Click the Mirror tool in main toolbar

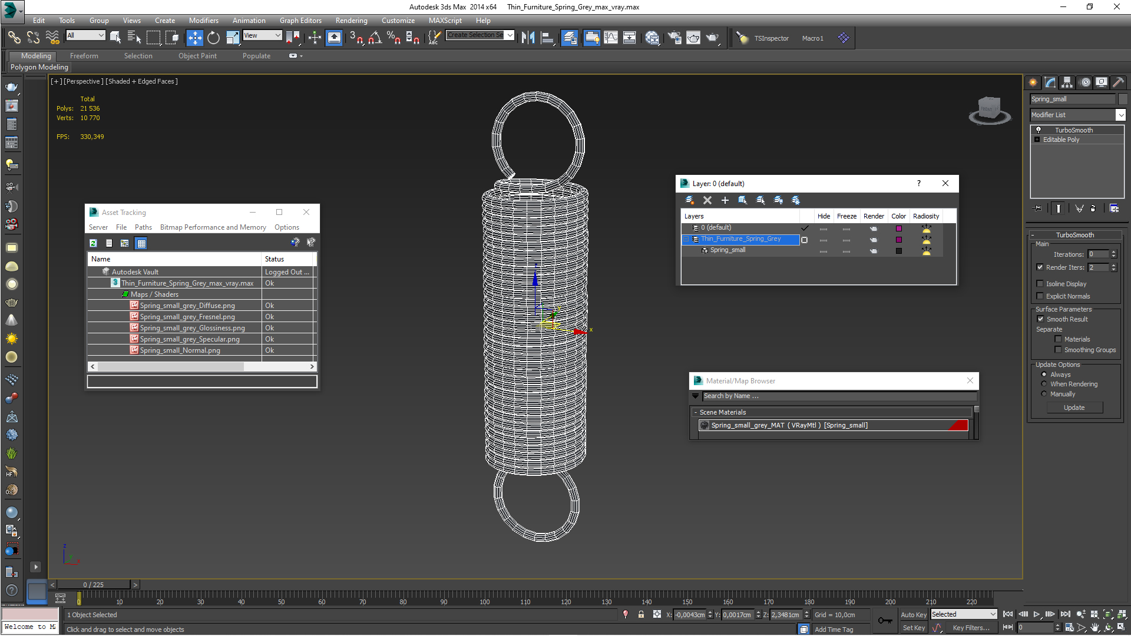point(528,38)
